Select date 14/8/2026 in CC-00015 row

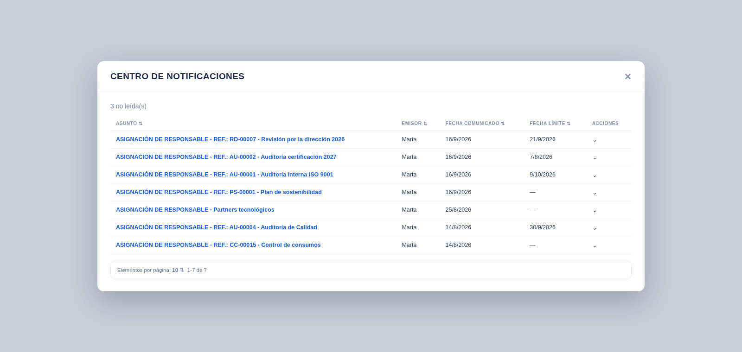tap(458, 245)
